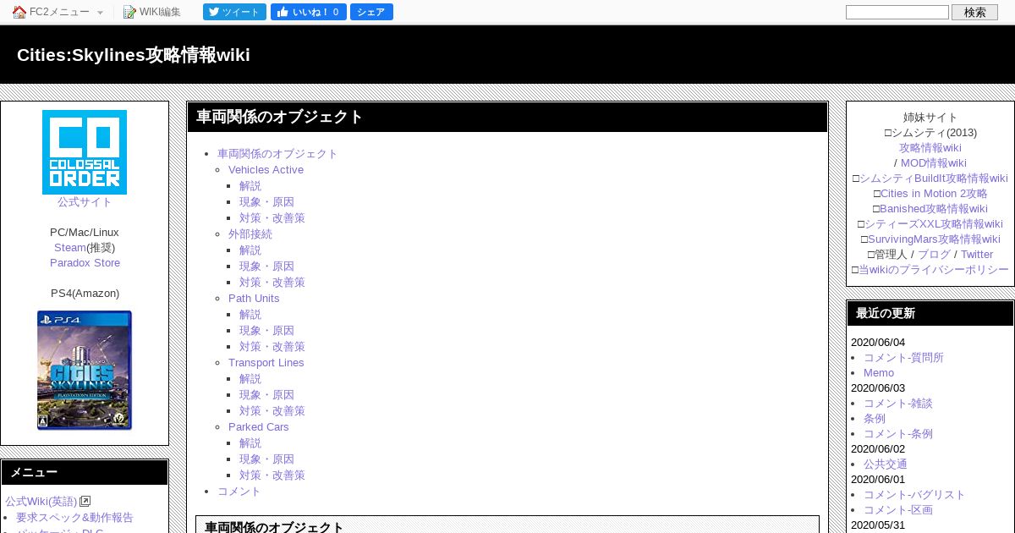Viewport: 1015px width, 533px height.
Task: Jump to 解説 under 外部接続
Action: pos(250,250)
